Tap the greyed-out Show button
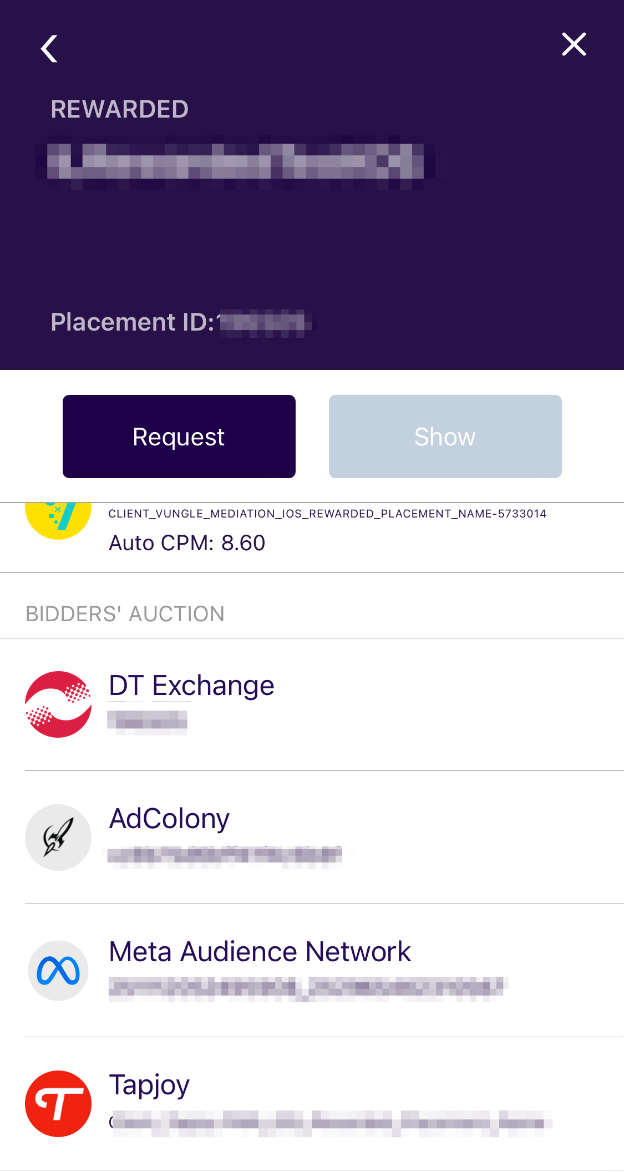The height and width of the screenshot is (1172, 624). pos(445,437)
